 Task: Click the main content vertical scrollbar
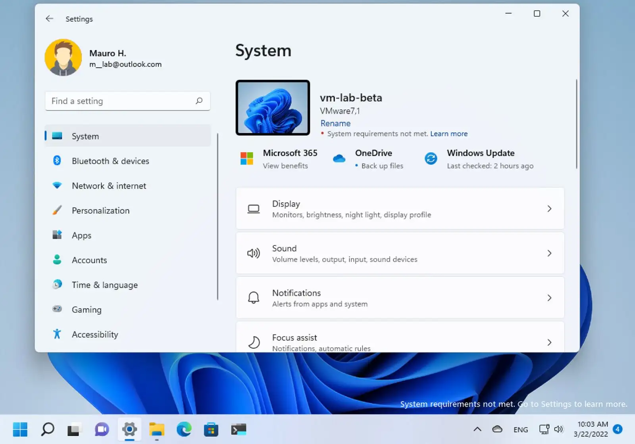tap(576, 124)
